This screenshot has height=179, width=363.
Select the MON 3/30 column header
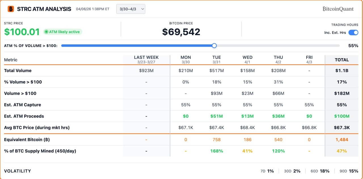tap(186, 59)
